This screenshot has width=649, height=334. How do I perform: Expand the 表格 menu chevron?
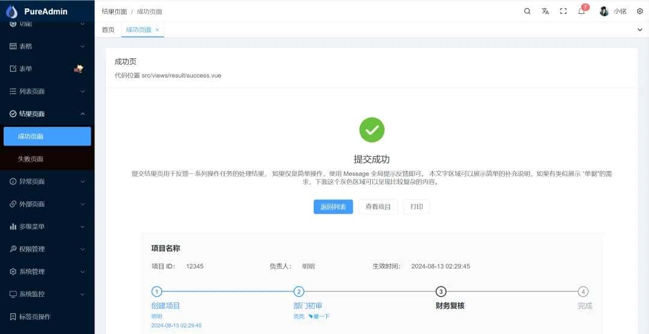coord(82,46)
